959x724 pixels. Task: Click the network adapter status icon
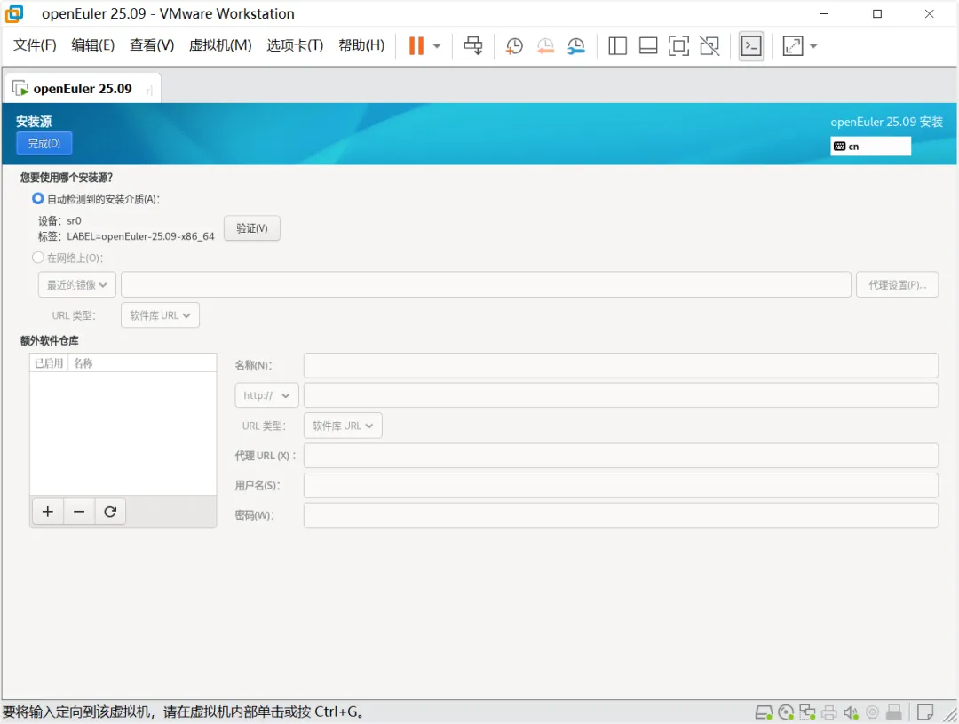807,712
